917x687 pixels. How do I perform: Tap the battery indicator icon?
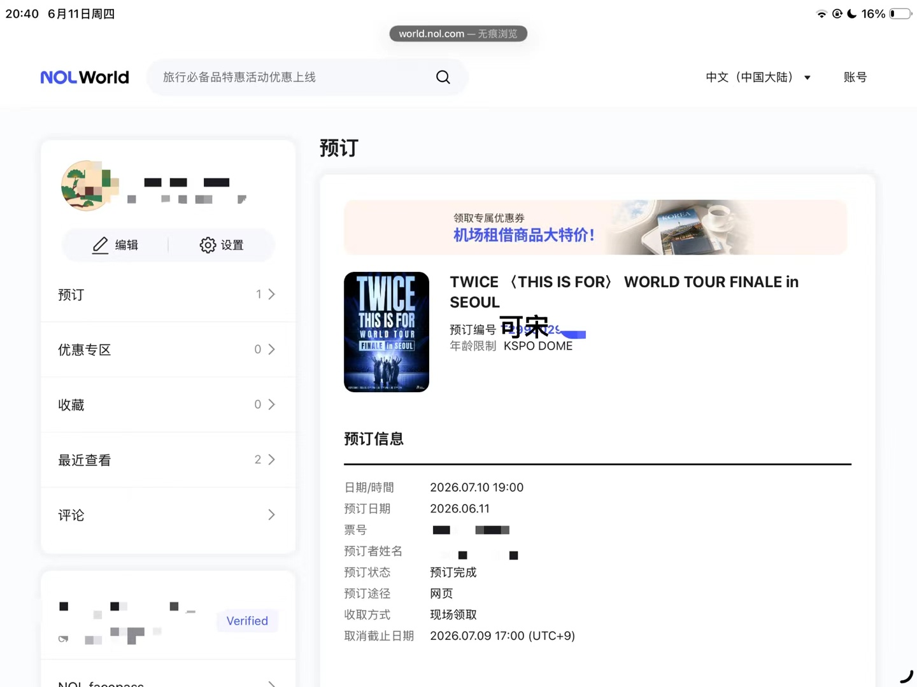click(900, 14)
